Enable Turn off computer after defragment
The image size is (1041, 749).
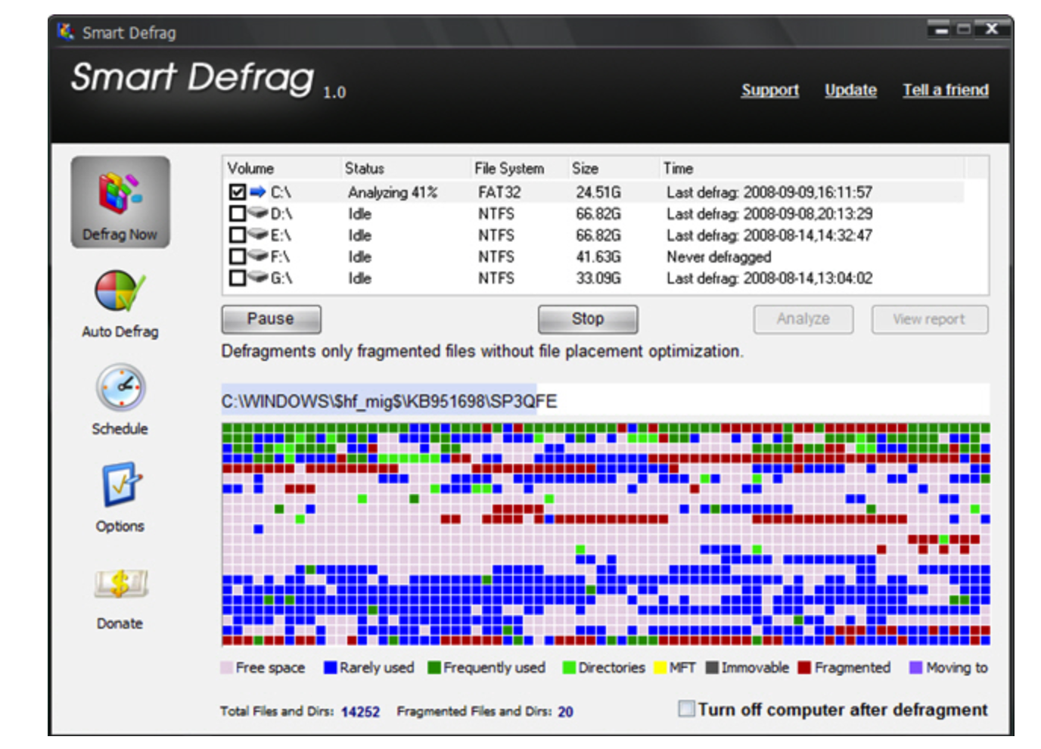coord(686,709)
